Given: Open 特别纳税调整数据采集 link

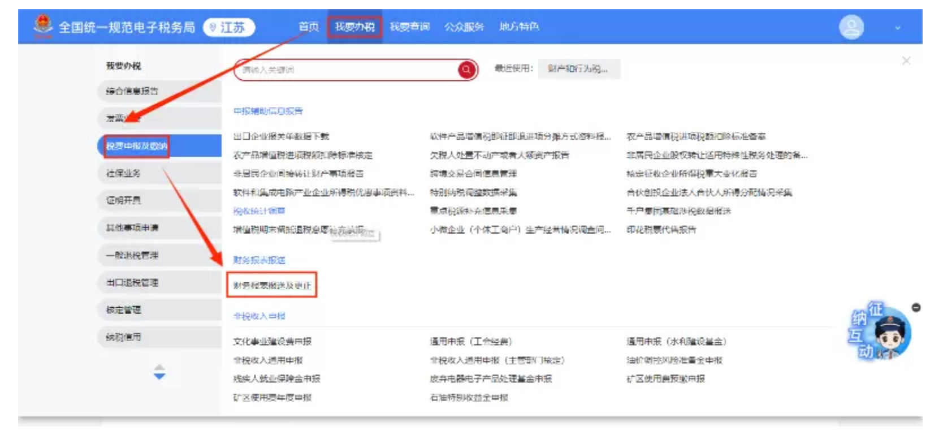Looking at the screenshot, I should point(473,192).
